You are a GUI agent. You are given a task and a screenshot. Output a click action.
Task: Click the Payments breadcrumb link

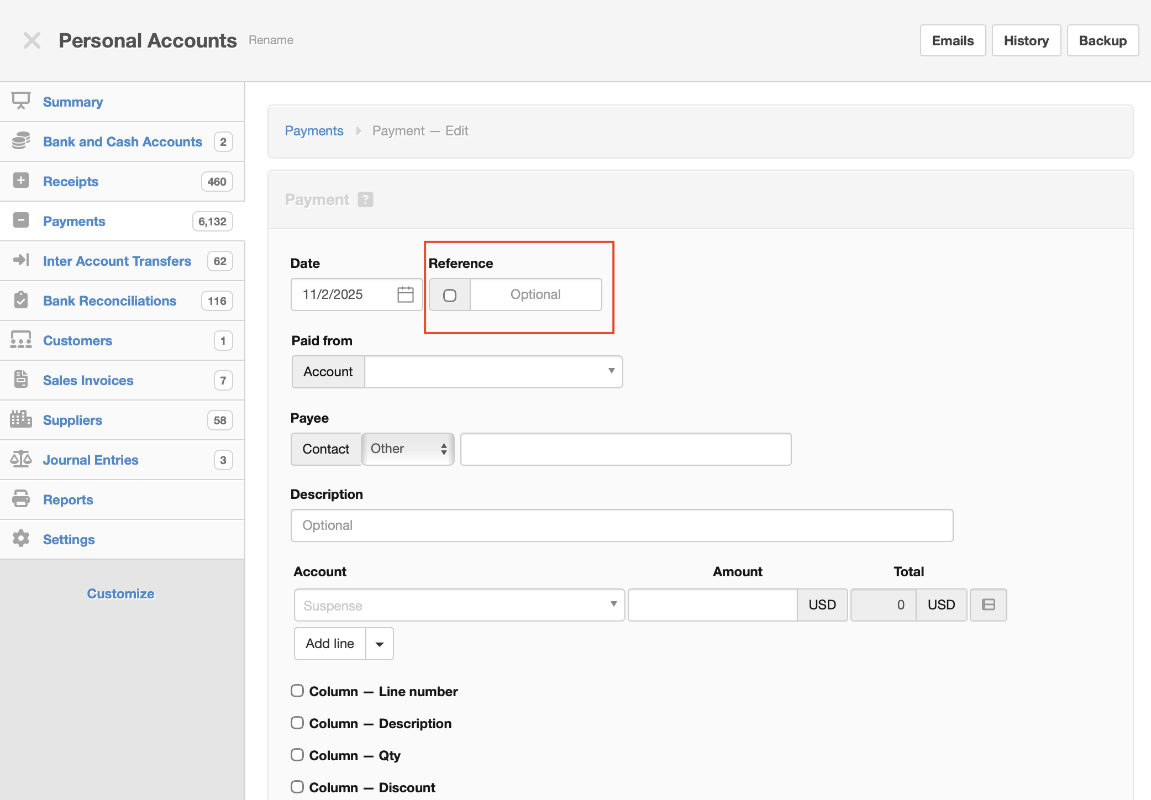314,131
